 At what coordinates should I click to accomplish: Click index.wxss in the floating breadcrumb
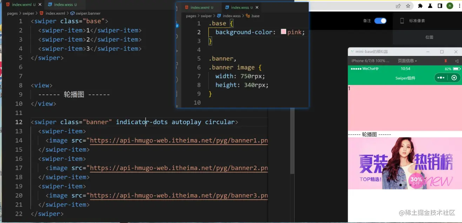(229, 16)
